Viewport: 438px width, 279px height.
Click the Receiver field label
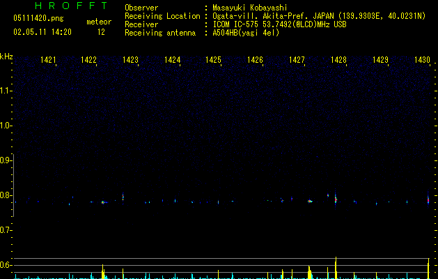pyautogui.click(x=141, y=24)
